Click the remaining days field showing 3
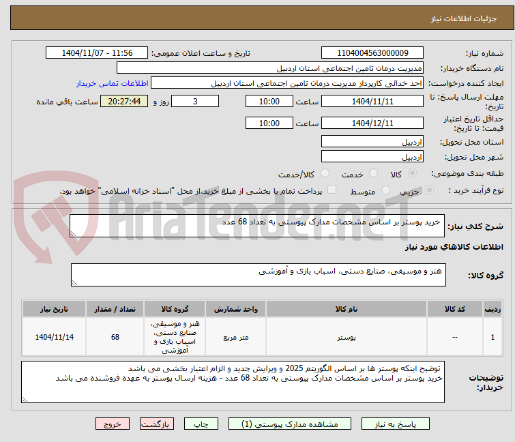 pyautogui.click(x=195, y=101)
